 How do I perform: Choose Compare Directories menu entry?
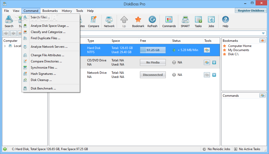(x=51, y=61)
